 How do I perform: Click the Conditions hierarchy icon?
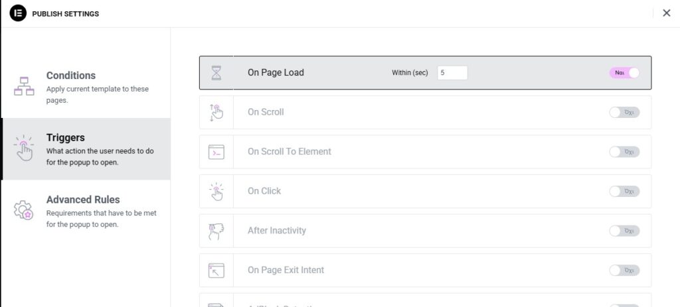[x=24, y=86]
